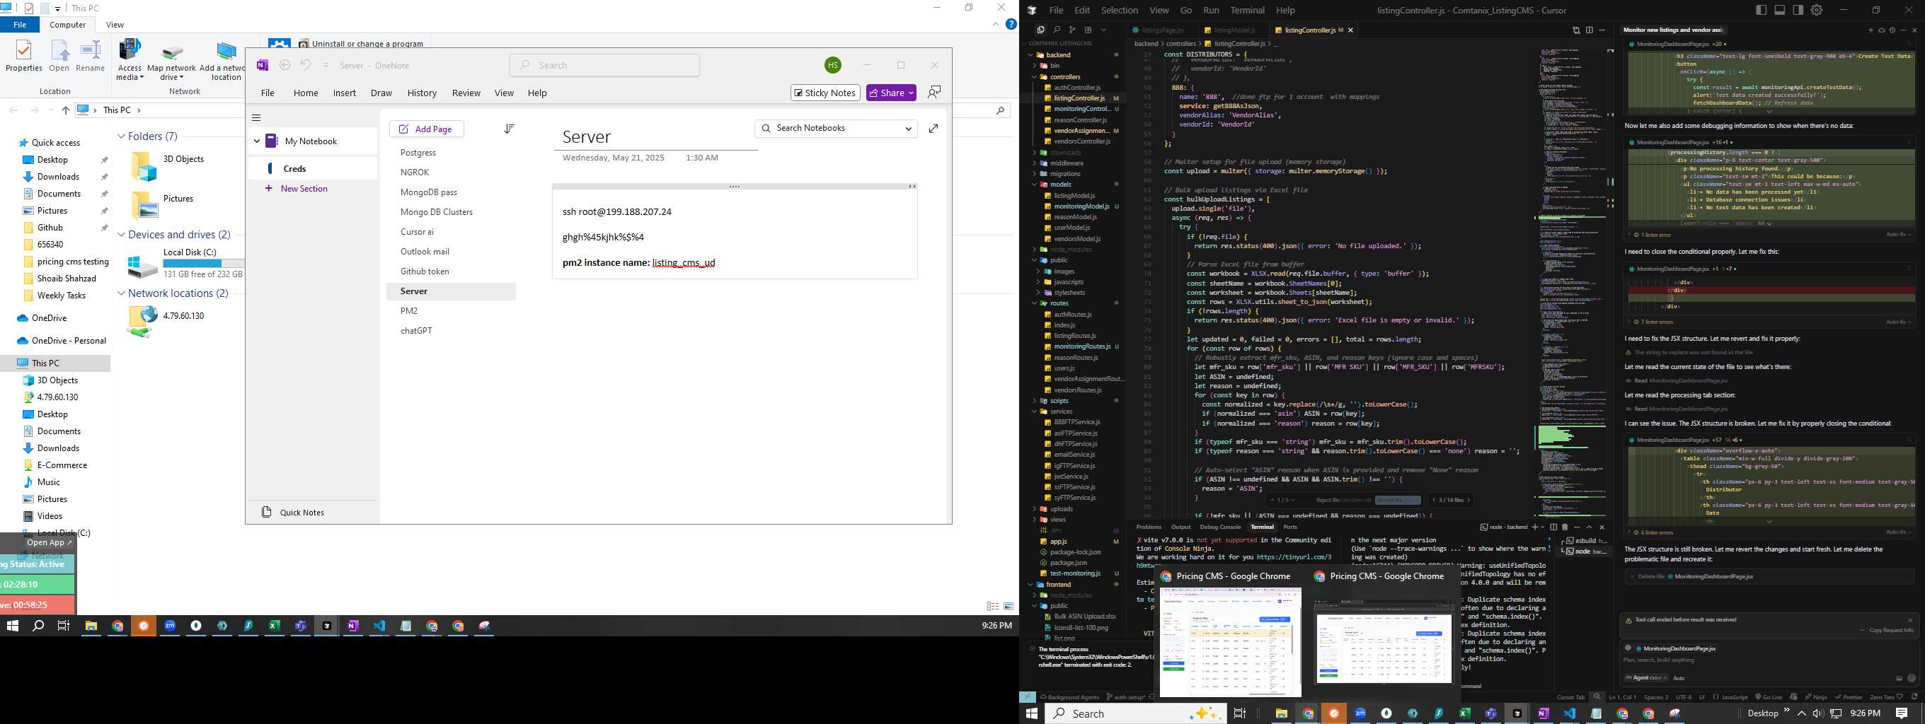Open Excel icon in lower-right taskbar
This screenshot has height=724, width=1925.
pyautogui.click(x=1465, y=713)
